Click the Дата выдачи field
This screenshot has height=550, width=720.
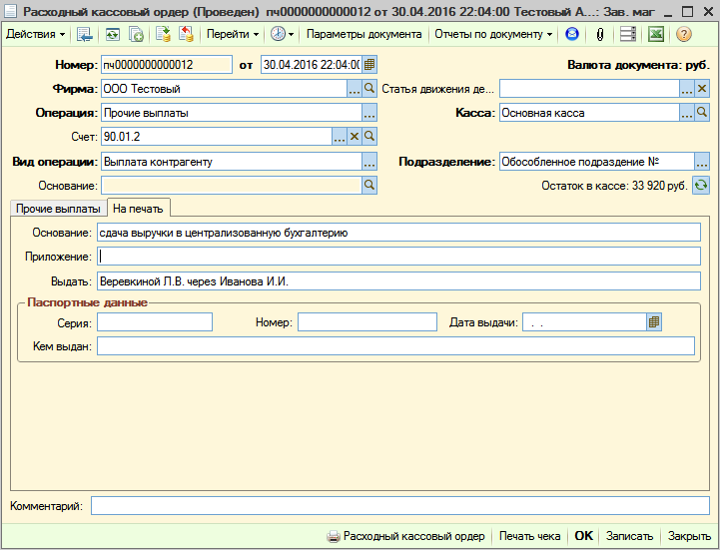point(584,321)
